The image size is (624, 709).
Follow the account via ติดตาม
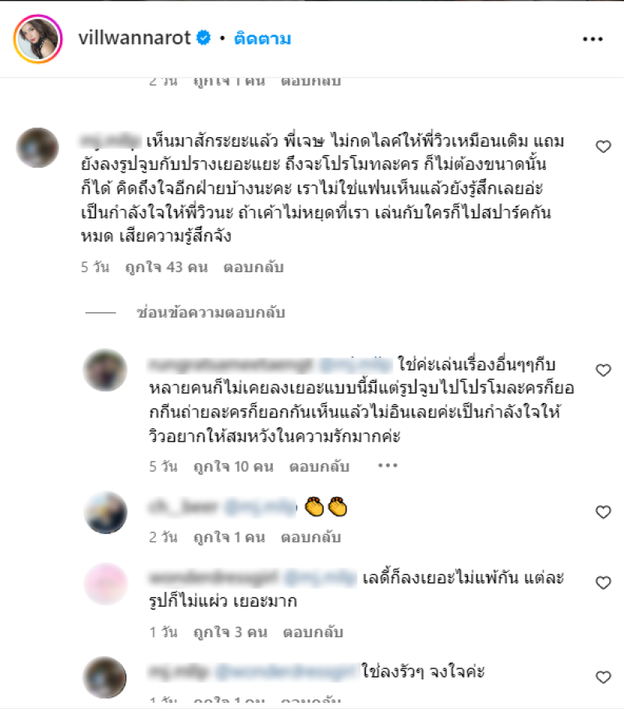tap(262, 39)
